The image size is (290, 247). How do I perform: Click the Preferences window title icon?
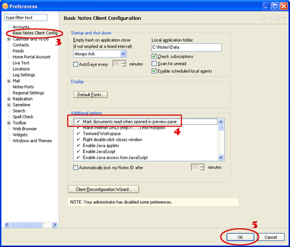pos(5,6)
